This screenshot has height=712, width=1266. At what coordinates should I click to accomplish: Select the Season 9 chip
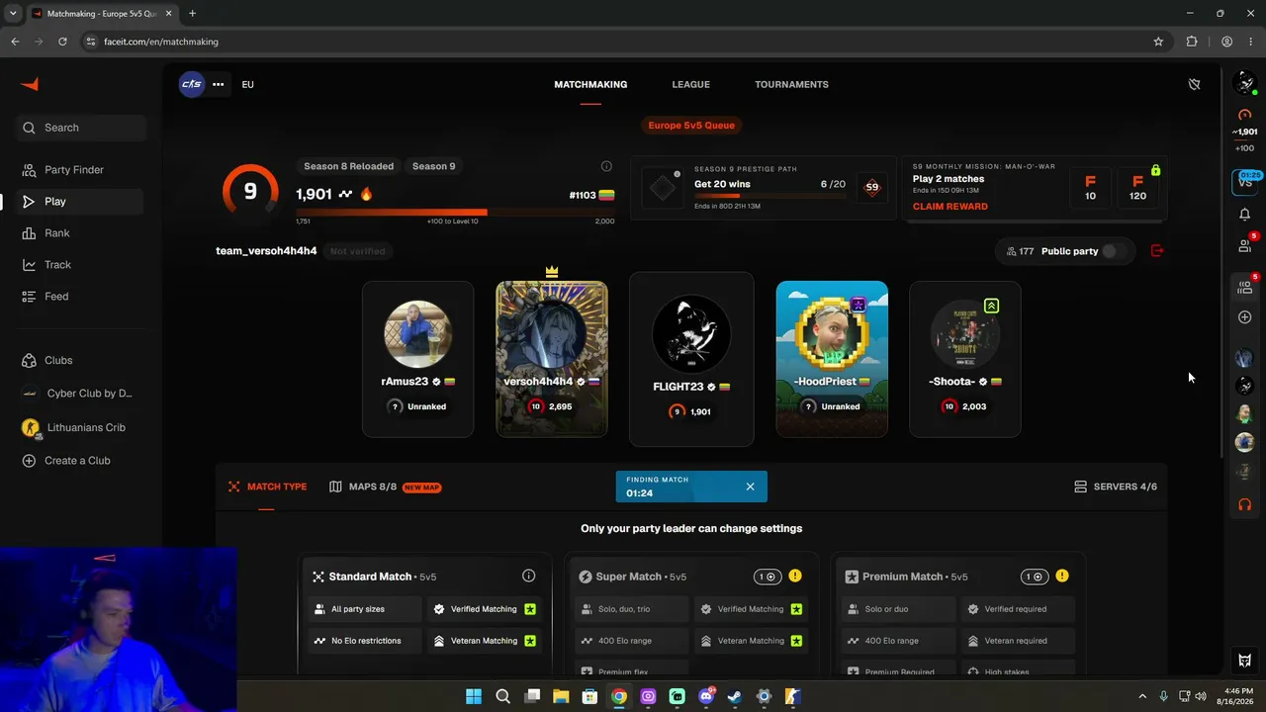click(x=434, y=166)
